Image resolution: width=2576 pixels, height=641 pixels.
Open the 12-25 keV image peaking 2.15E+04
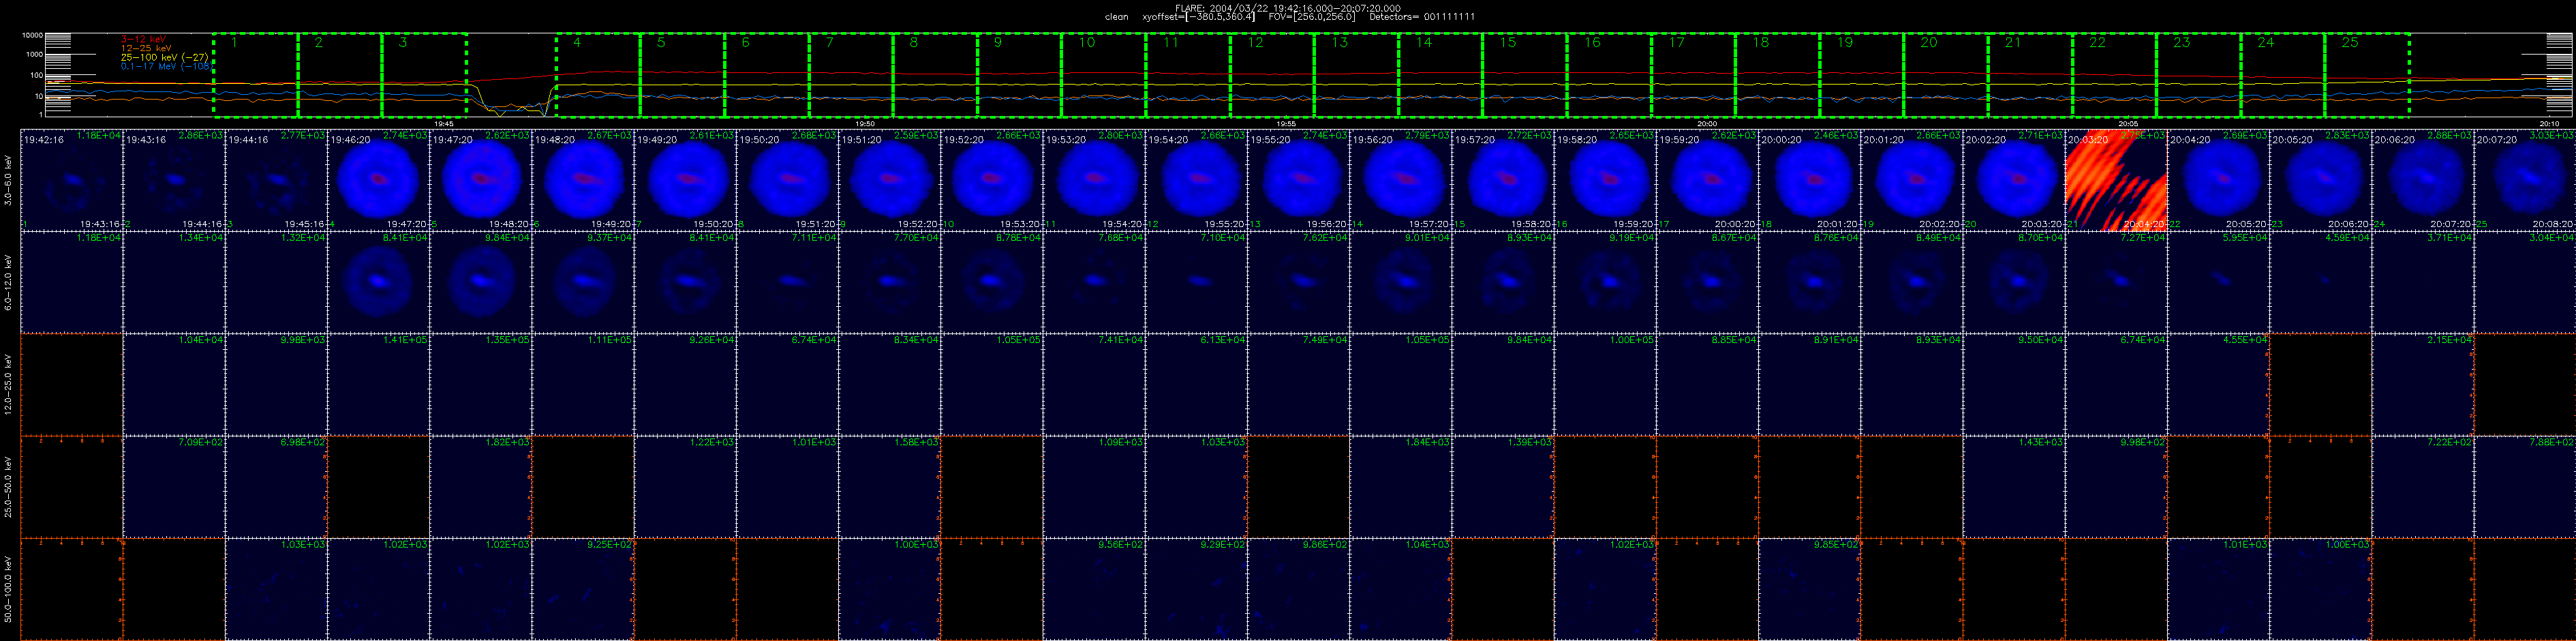coord(2423,385)
